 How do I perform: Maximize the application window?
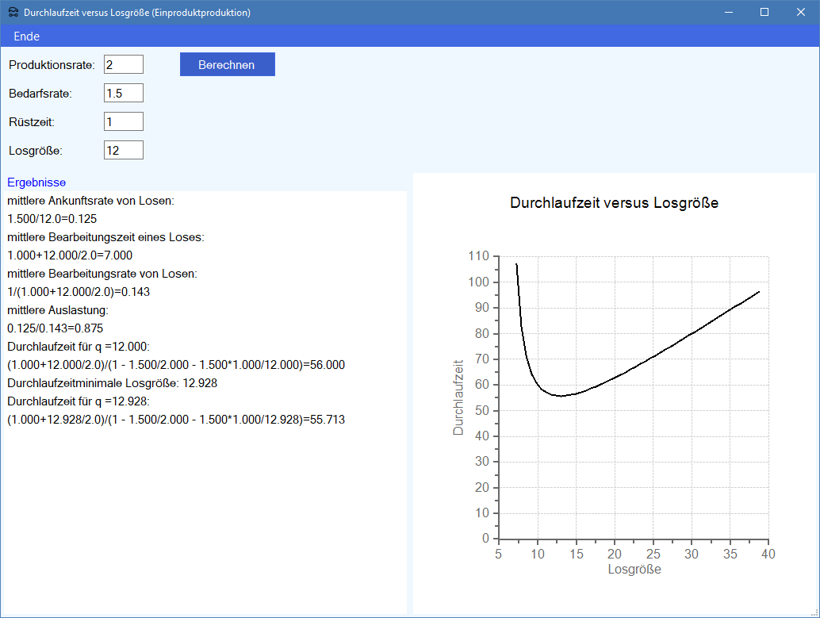click(764, 13)
